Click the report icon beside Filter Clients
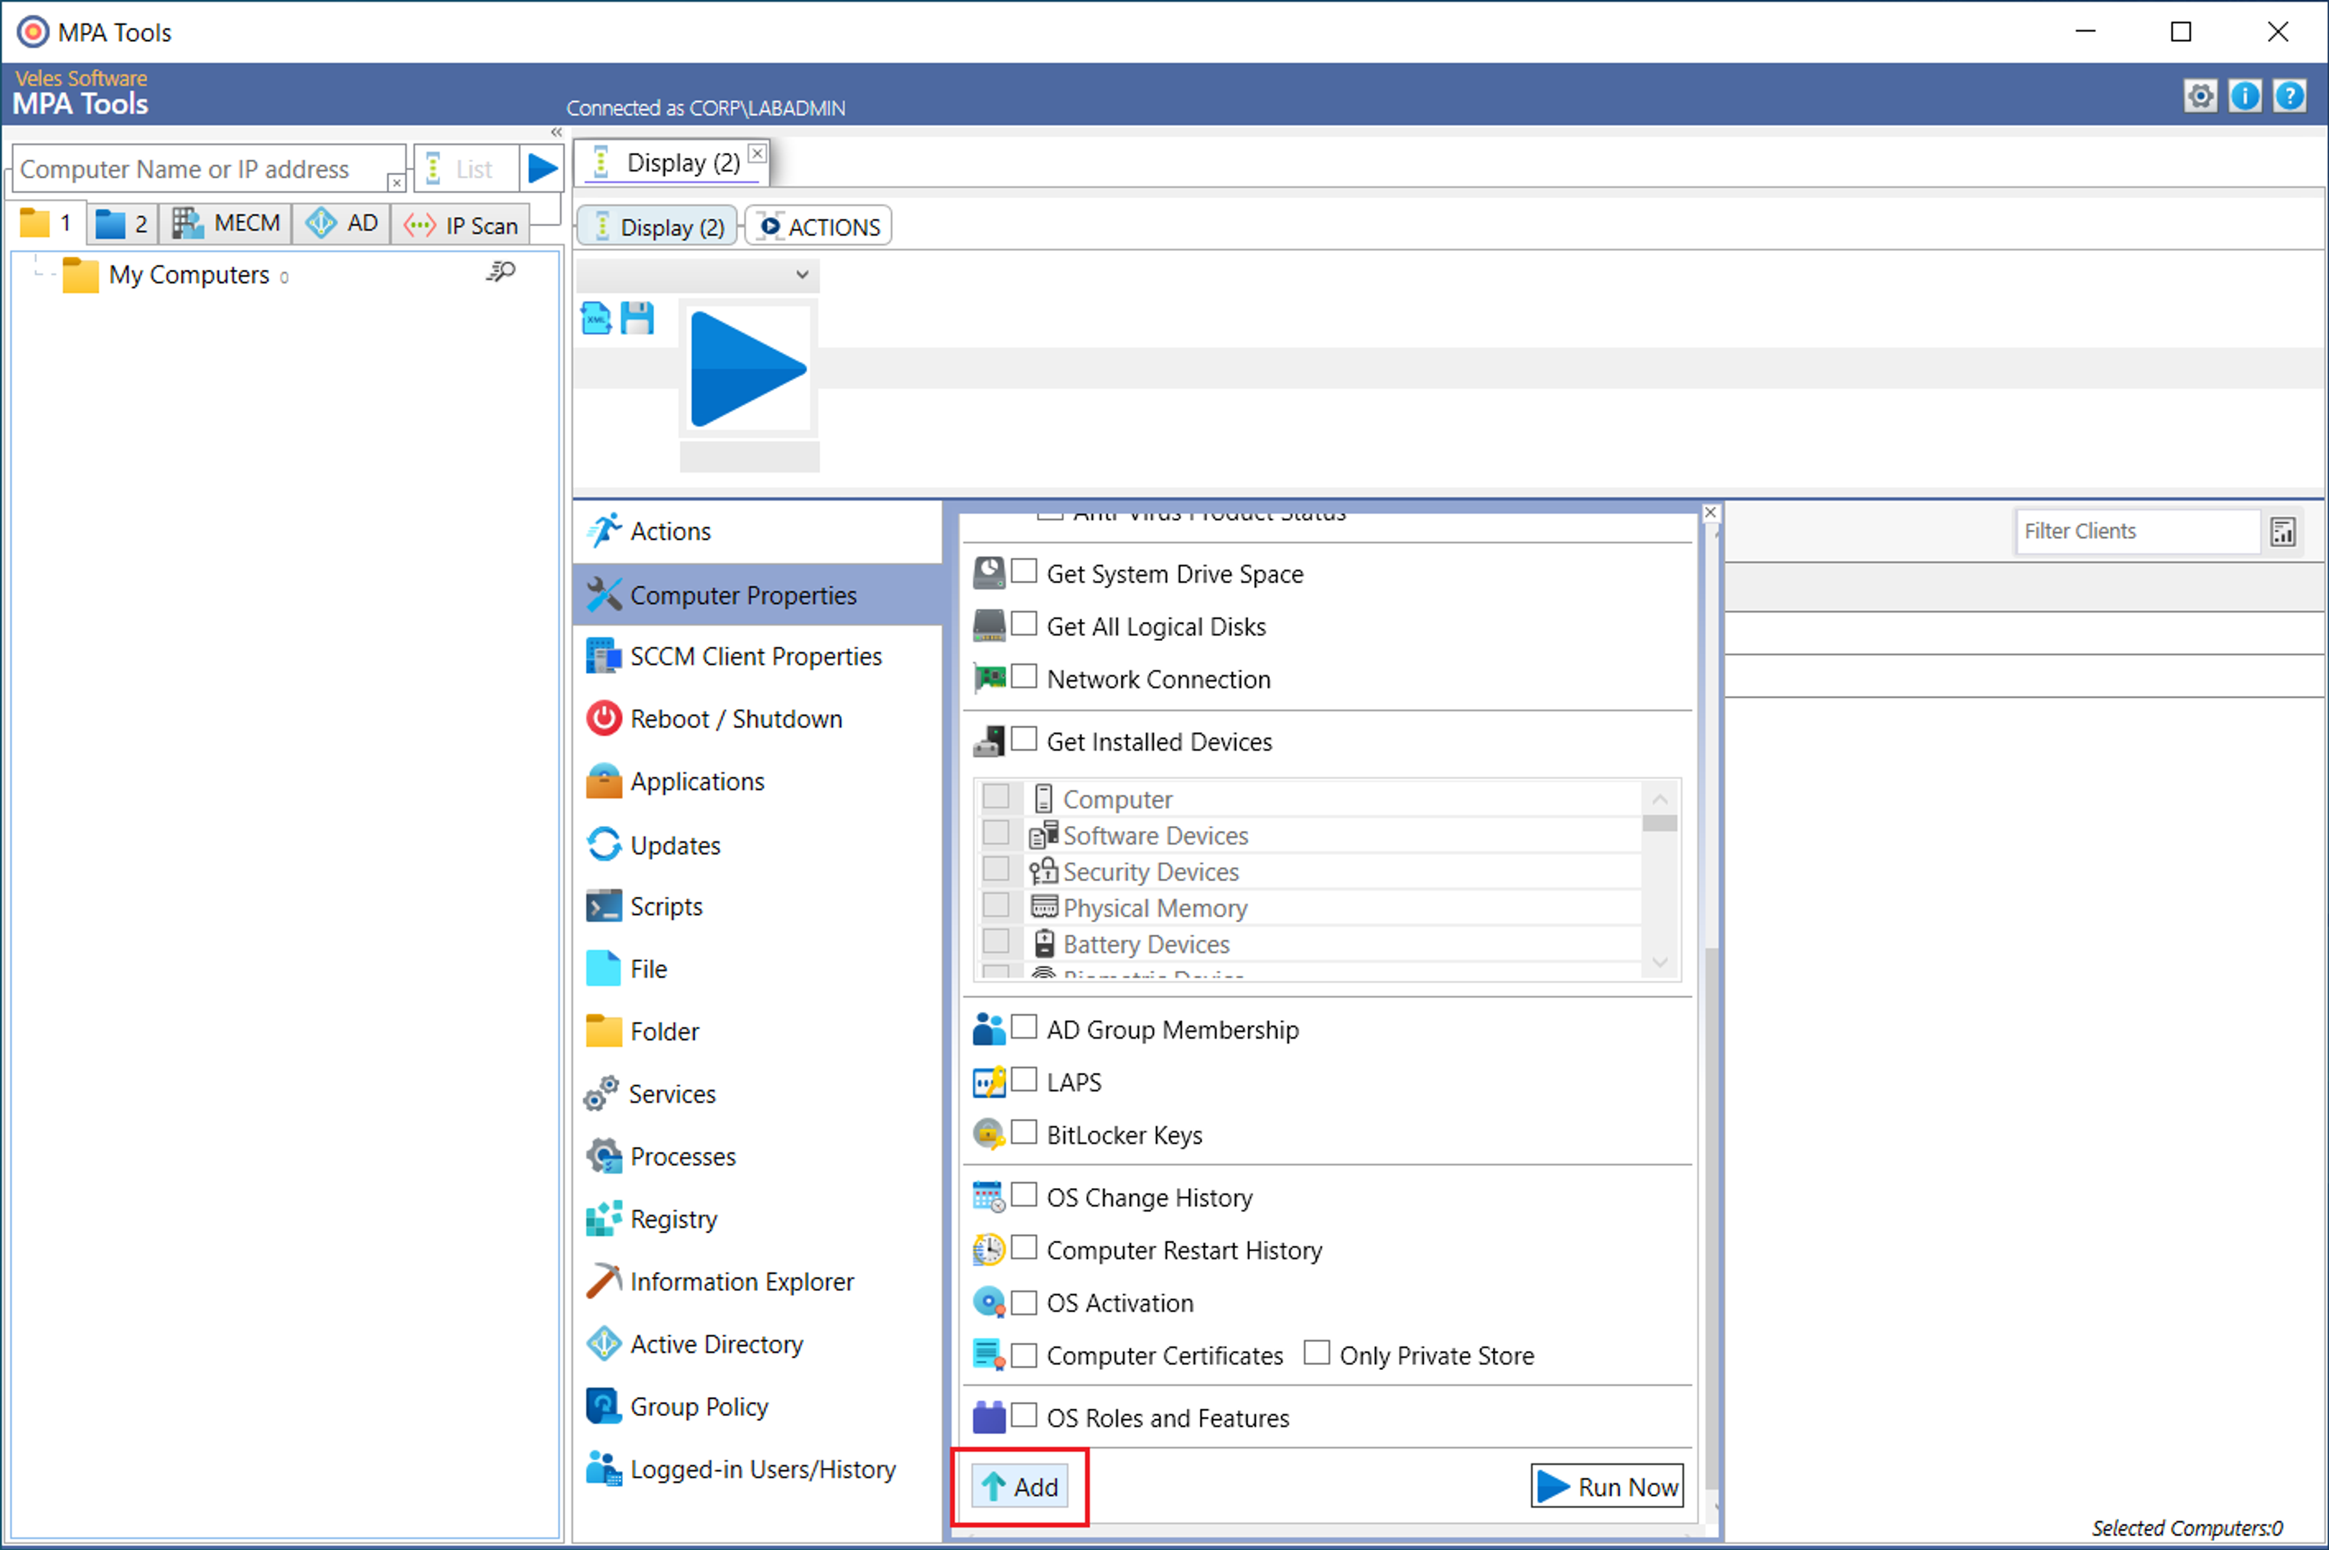 (x=2282, y=532)
